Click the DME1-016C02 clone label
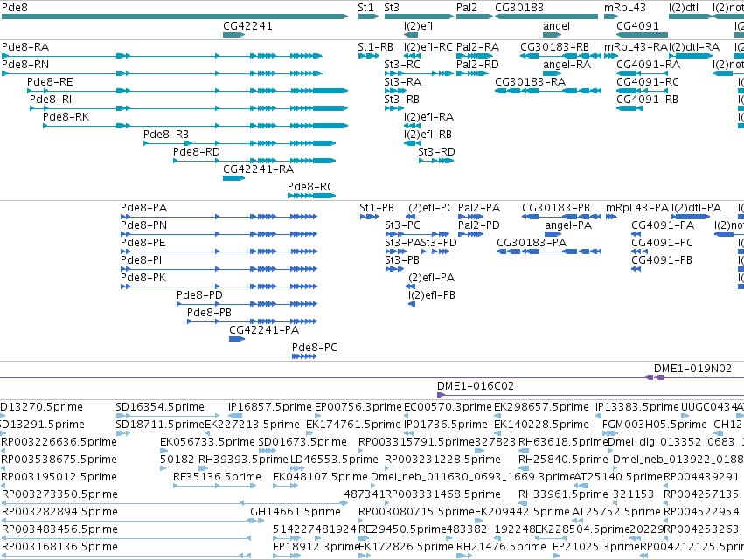 [x=476, y=386]
